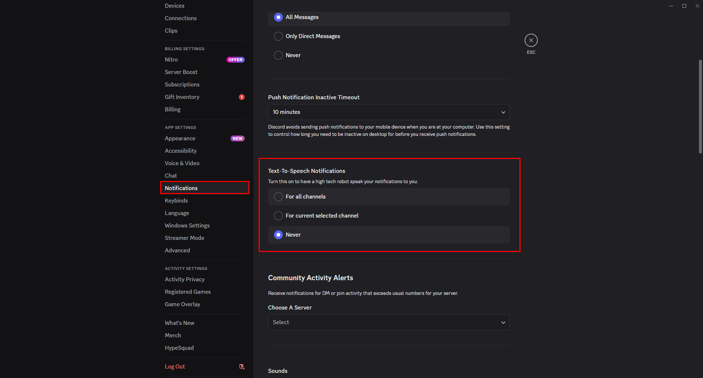Image resolution: width=703 pixels, height=378 pixels.
Task: Enable text-to-speech For all channels
Action: 278,196
